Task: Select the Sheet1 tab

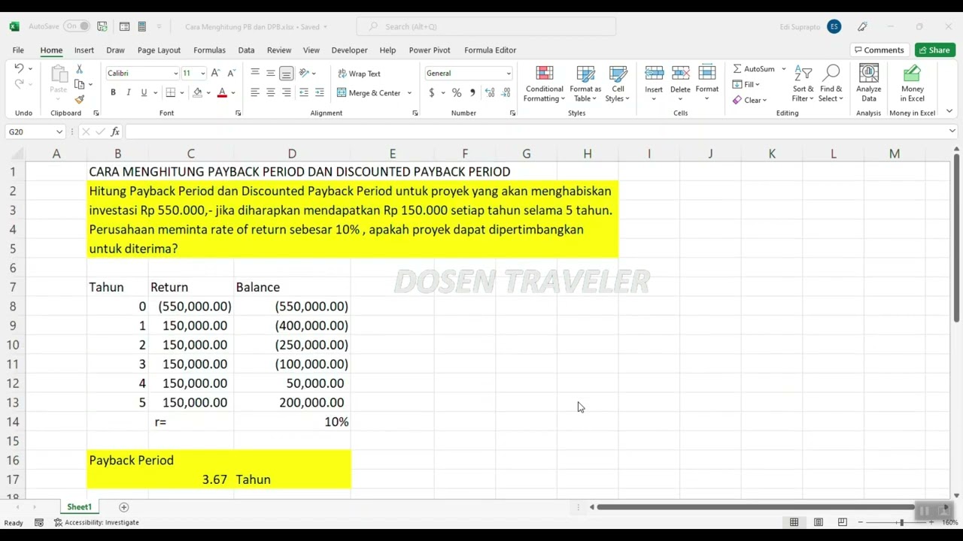Action: (x=79, y=507)
